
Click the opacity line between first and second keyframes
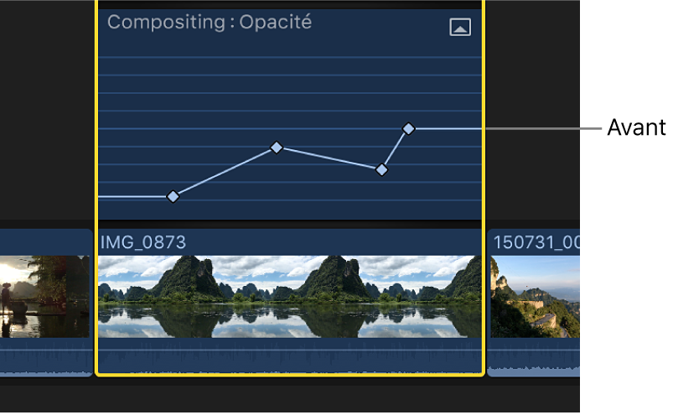pos(225,173)
